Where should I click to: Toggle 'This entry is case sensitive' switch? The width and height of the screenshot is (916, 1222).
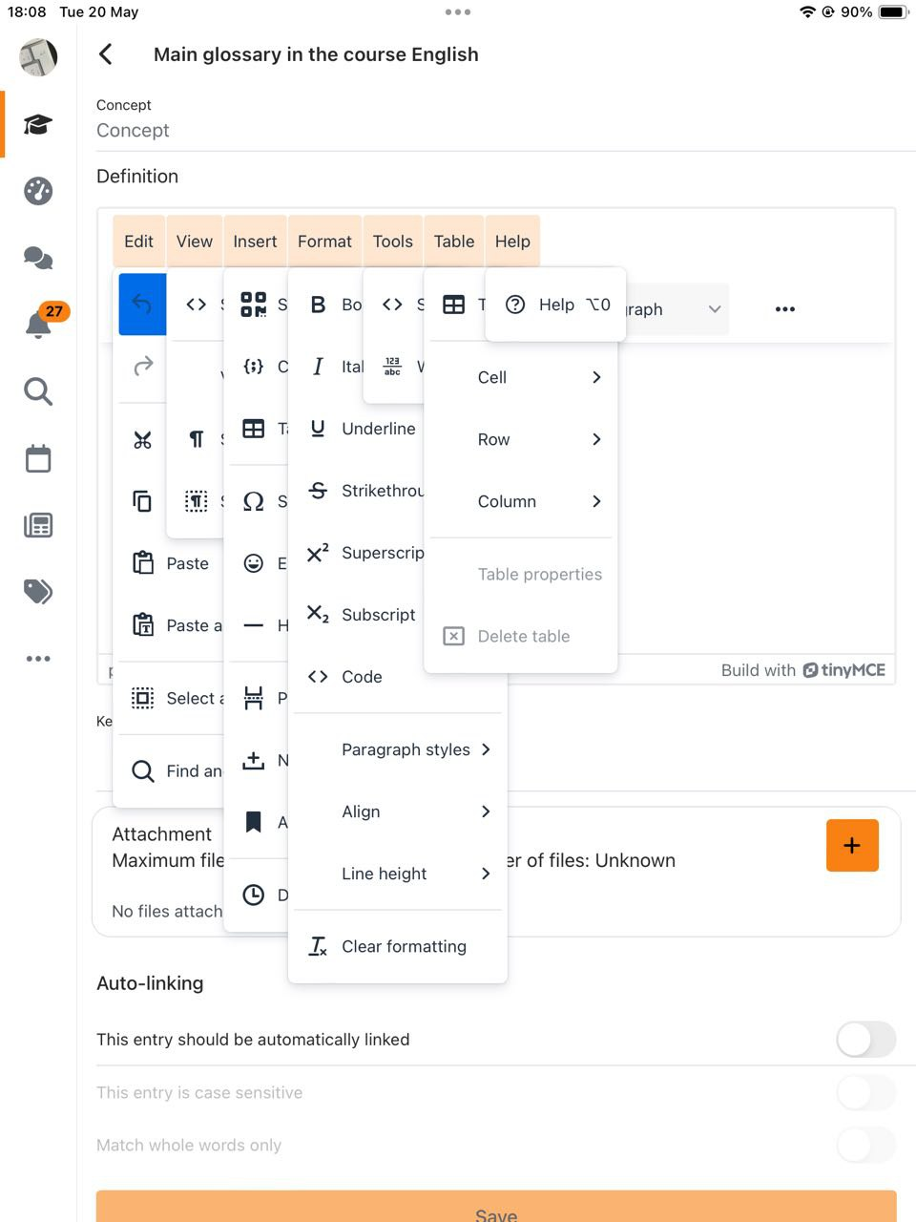click(x=866, y=1092)
